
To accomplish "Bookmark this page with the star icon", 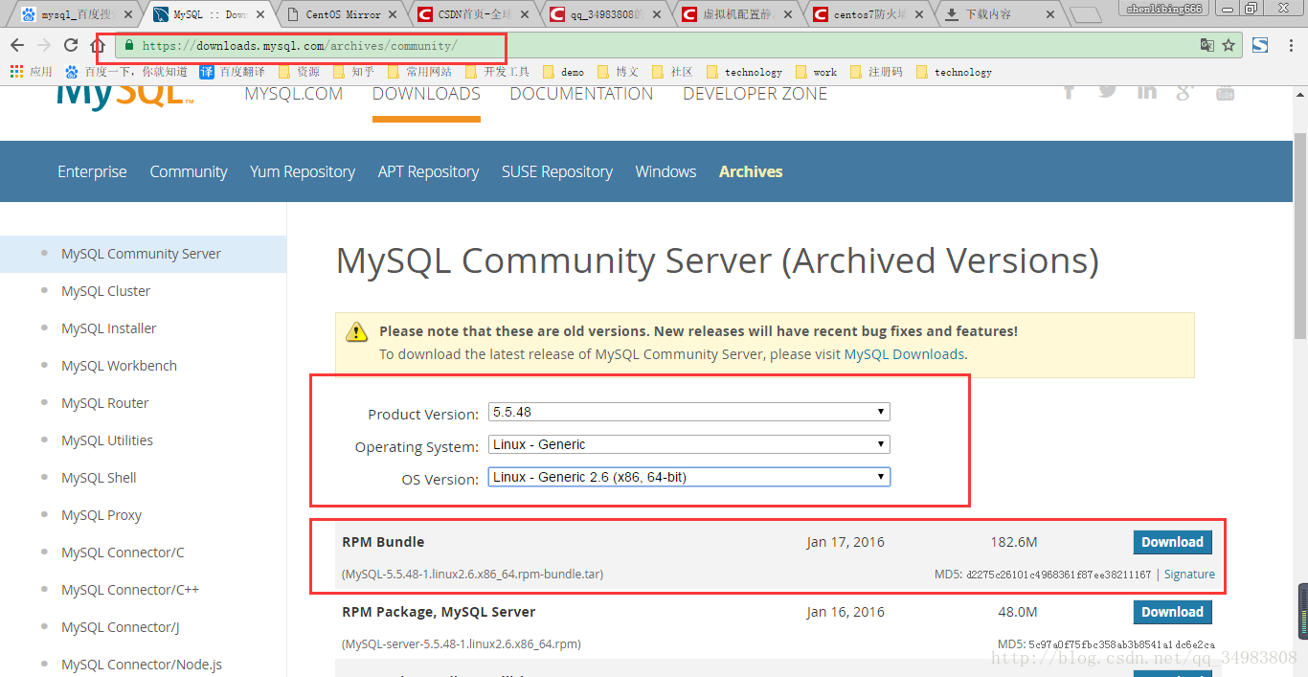I will 1229,45.
